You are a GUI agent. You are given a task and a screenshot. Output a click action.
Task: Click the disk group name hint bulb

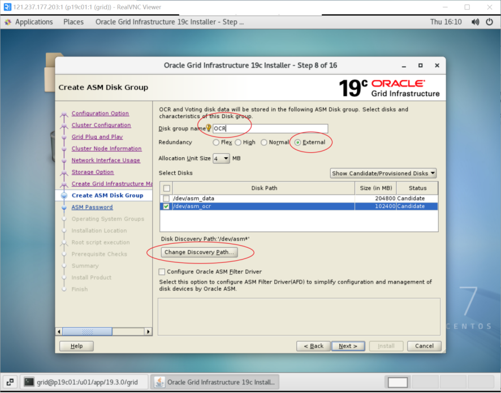point(209,128)
